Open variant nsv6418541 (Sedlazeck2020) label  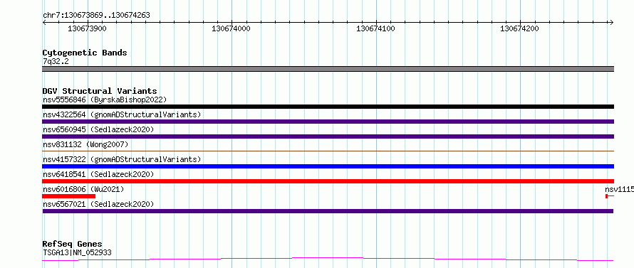(98, 174)
